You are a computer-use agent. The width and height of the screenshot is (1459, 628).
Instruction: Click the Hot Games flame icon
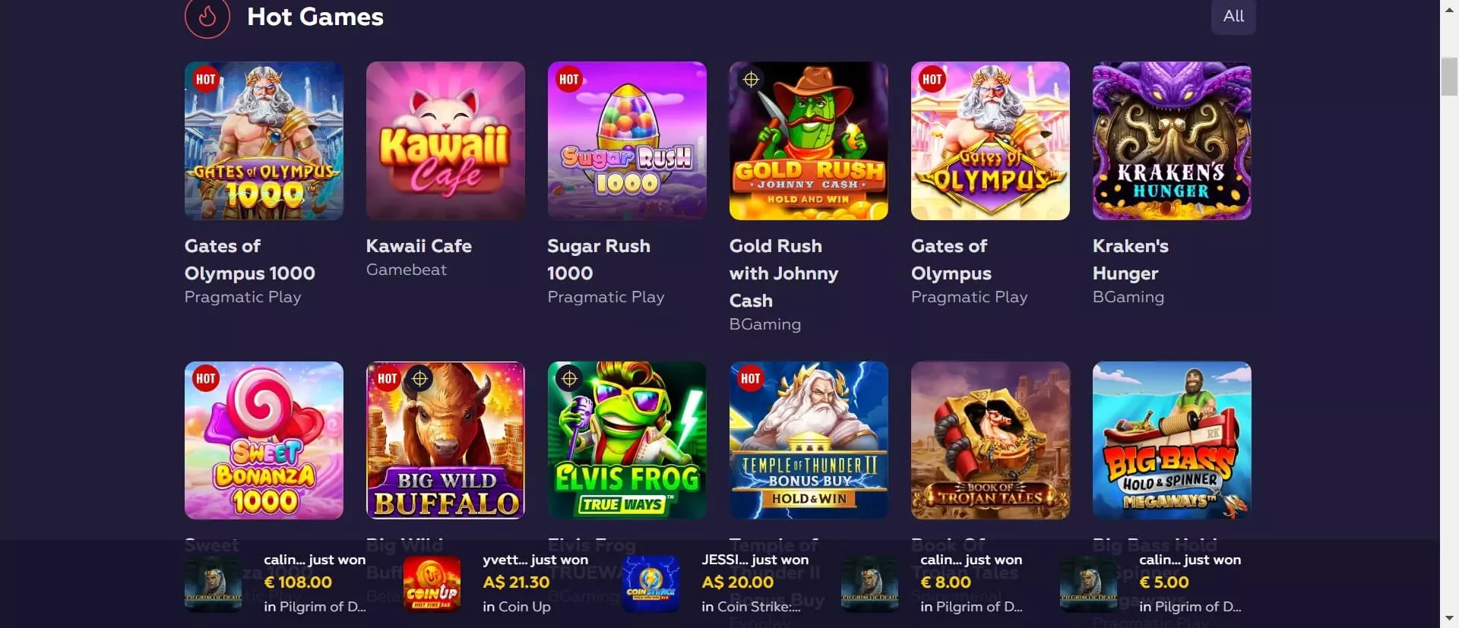click(207, 16)
